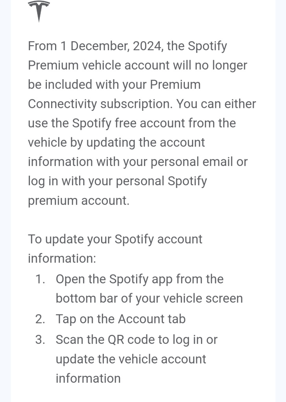Click 'Open the Spotify app from the' line

140,279
